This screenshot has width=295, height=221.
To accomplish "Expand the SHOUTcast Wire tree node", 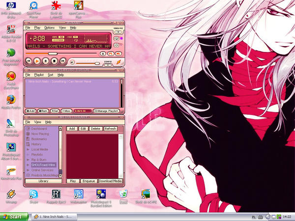I will [x=28, y=165].
